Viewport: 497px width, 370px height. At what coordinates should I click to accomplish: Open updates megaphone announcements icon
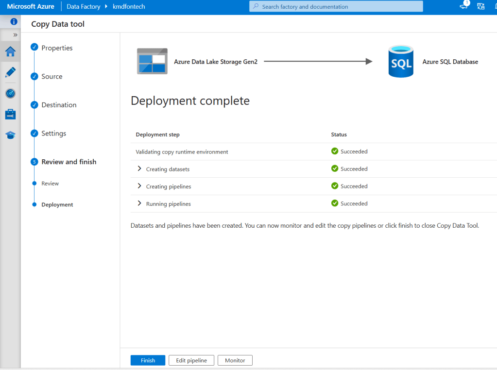click(x=464, y=6)
